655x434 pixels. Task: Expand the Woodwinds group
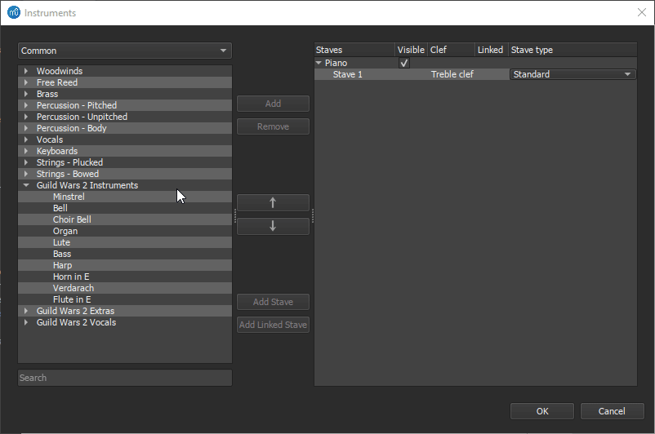(26, 71)
